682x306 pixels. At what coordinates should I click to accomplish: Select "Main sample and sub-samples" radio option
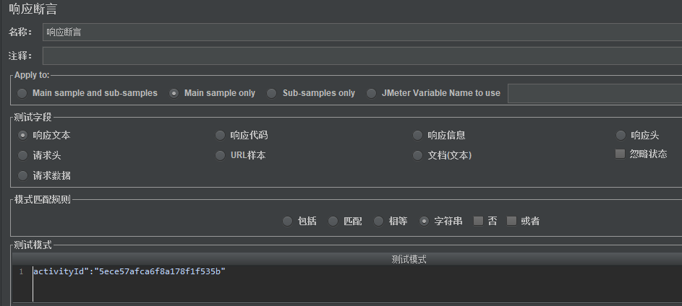click(22, 93)
